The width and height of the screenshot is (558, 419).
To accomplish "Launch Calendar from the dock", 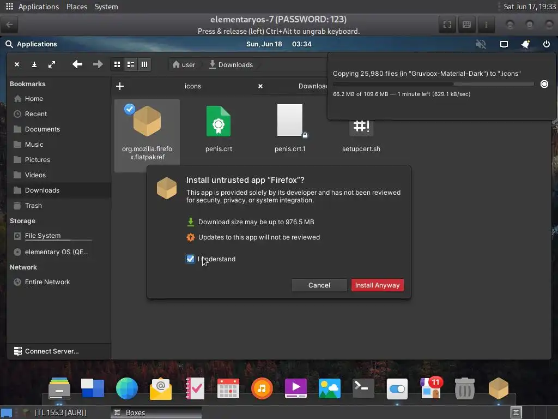I will [228, 388].
